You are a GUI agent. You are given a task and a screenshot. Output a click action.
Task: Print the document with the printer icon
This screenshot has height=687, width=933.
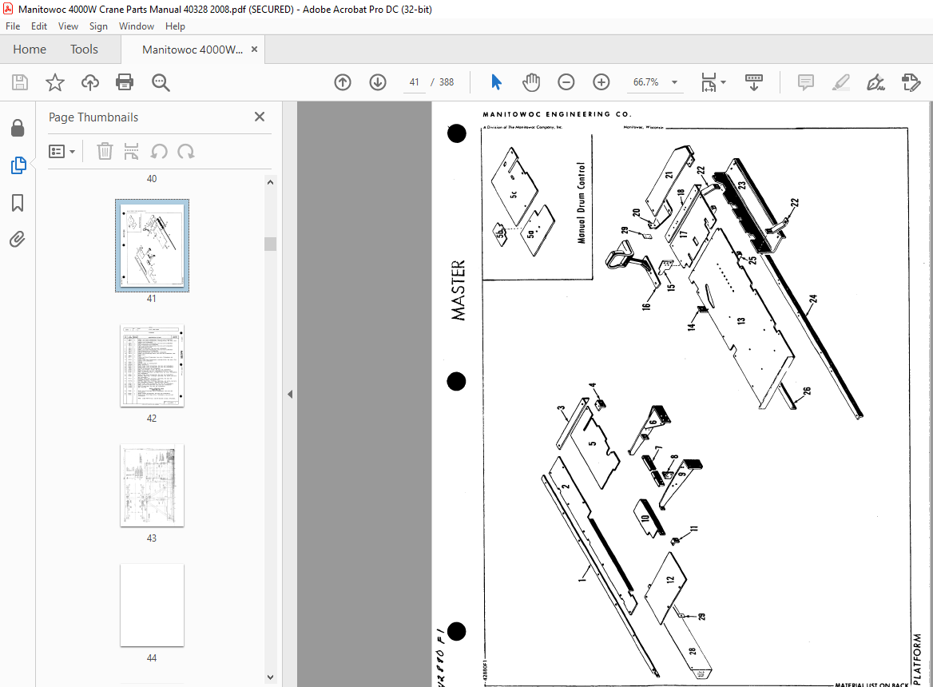click(125, 82)
